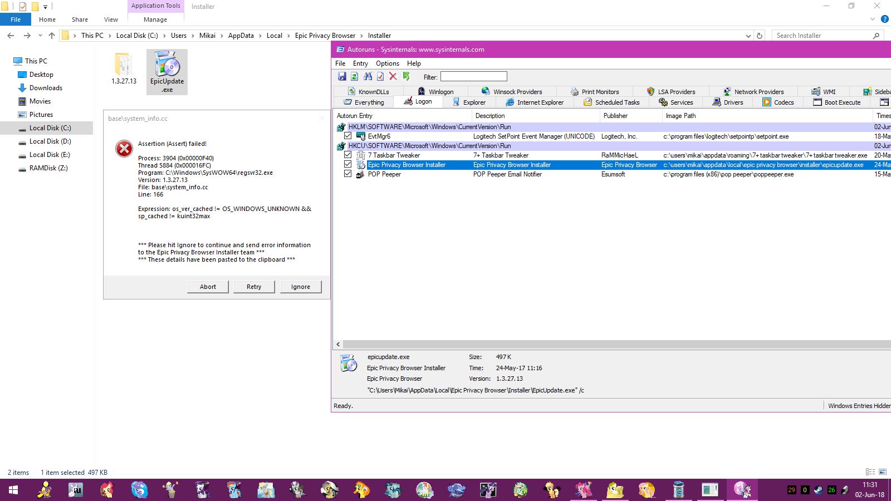Click the POP Peeper entry icon
The height and width of the screenshot is (501, 891).
[x=361, y=174]
